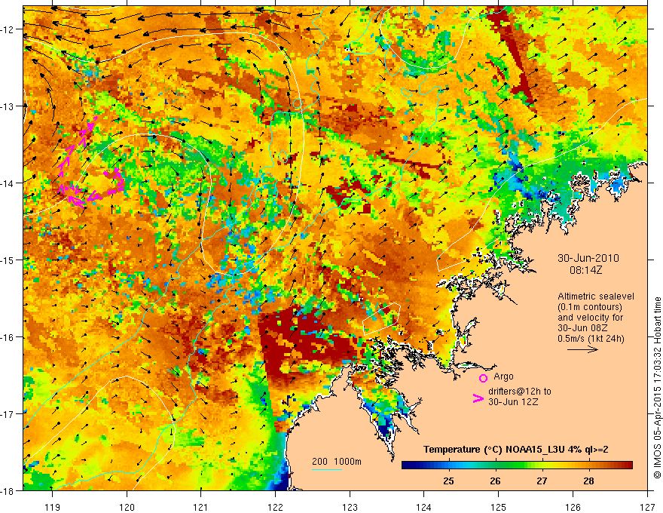Click the temperature color bar
The height and width of the screenshot is (513, 663).
pos(517,465)
